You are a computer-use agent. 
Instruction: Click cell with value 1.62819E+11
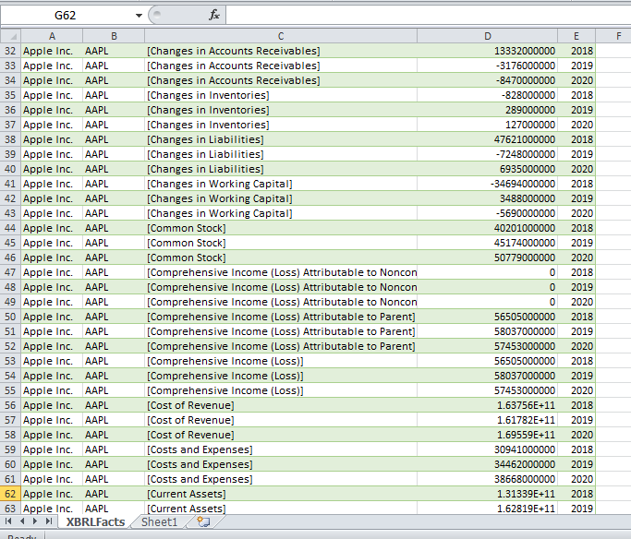pos(487,509)
